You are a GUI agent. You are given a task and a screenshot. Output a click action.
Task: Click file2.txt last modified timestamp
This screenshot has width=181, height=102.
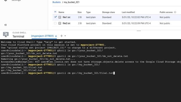(x=136, y=23)
